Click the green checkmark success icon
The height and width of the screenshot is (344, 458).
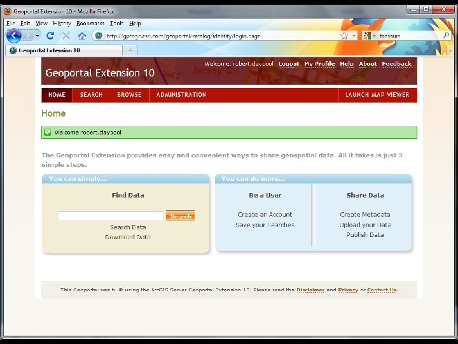[47, 133]
